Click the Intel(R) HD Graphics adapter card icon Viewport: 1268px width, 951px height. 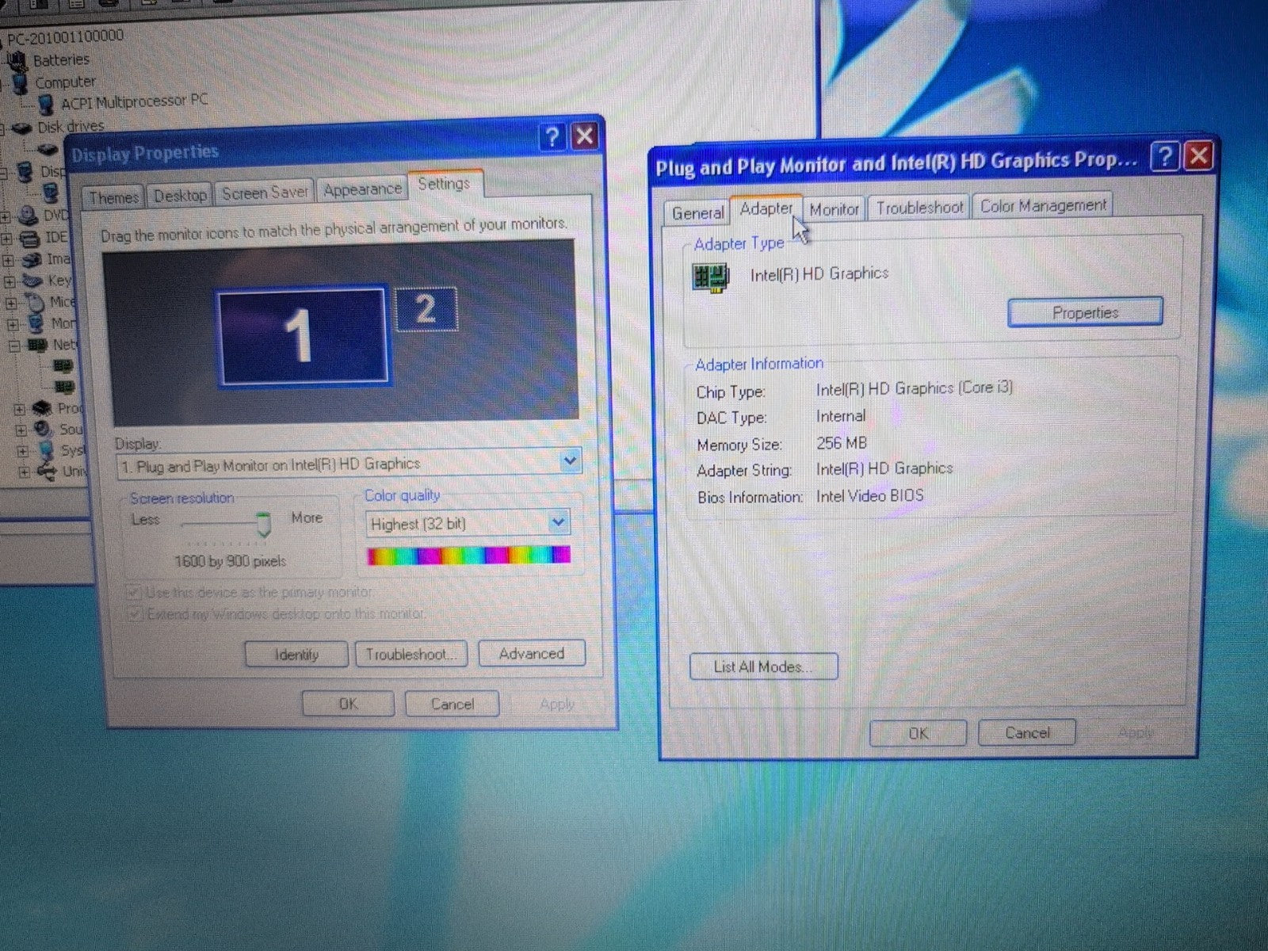tap(710, 277)
